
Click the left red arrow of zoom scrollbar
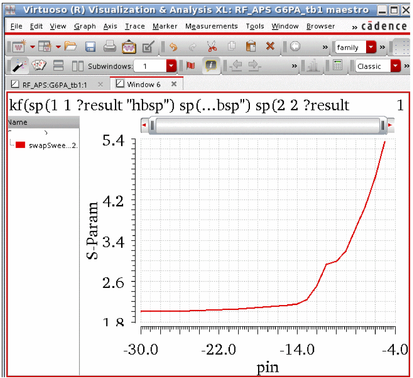coord(144,125)
